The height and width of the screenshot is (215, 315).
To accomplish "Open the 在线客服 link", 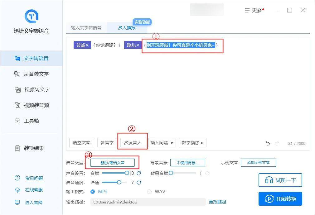I will (34, 190).
